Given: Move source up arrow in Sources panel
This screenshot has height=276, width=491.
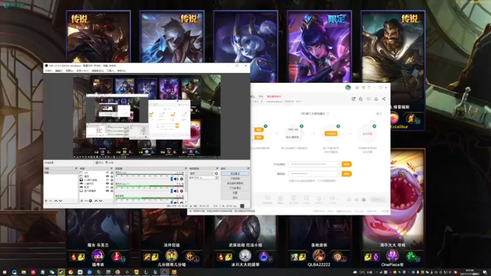Looking at the screenshot, I should pos(96,201).
